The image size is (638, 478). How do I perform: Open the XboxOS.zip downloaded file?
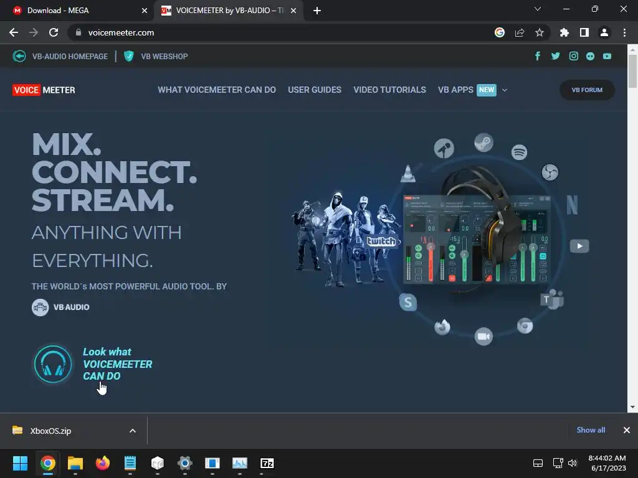(x=50, y=431)
